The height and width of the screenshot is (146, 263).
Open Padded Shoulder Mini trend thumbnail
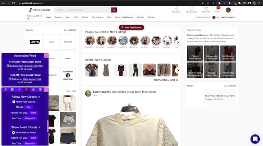pos(195,53)
